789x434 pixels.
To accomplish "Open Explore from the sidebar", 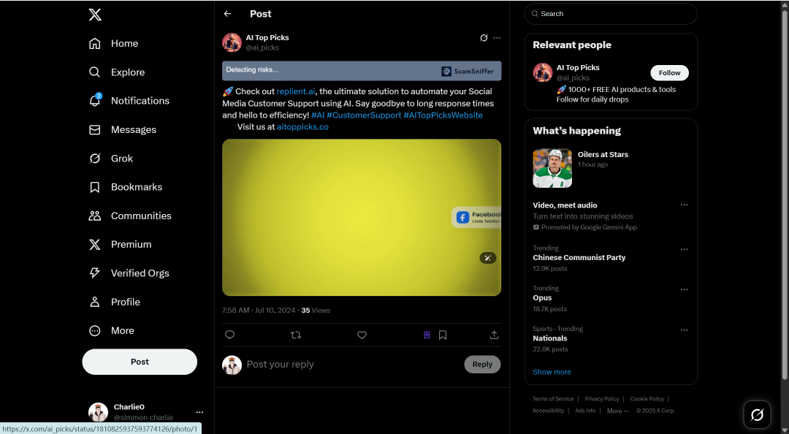I will point(117,72).
